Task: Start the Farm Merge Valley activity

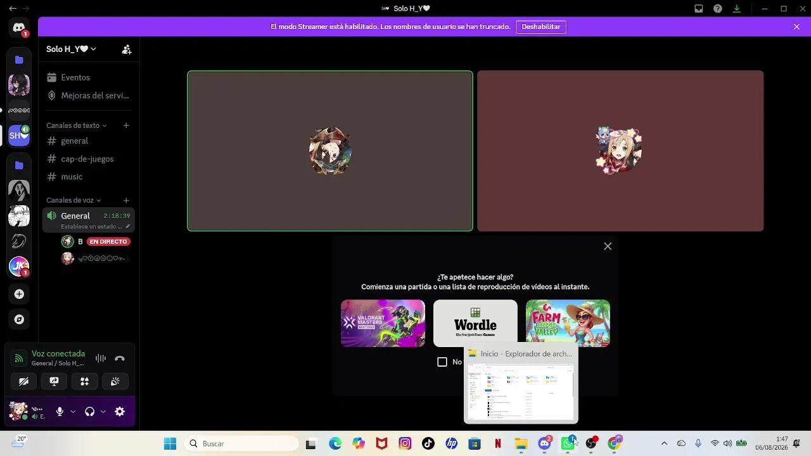Action: [568, 323]
